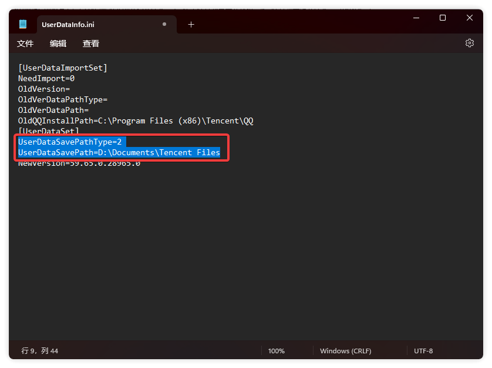Image resolution: width=492 pixels, height=368 pixels.
Task: Click the UserDataSavePath=D:\Documents line
Action: pos(119,152)
